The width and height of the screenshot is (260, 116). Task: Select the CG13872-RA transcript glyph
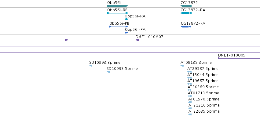[186, 13]
